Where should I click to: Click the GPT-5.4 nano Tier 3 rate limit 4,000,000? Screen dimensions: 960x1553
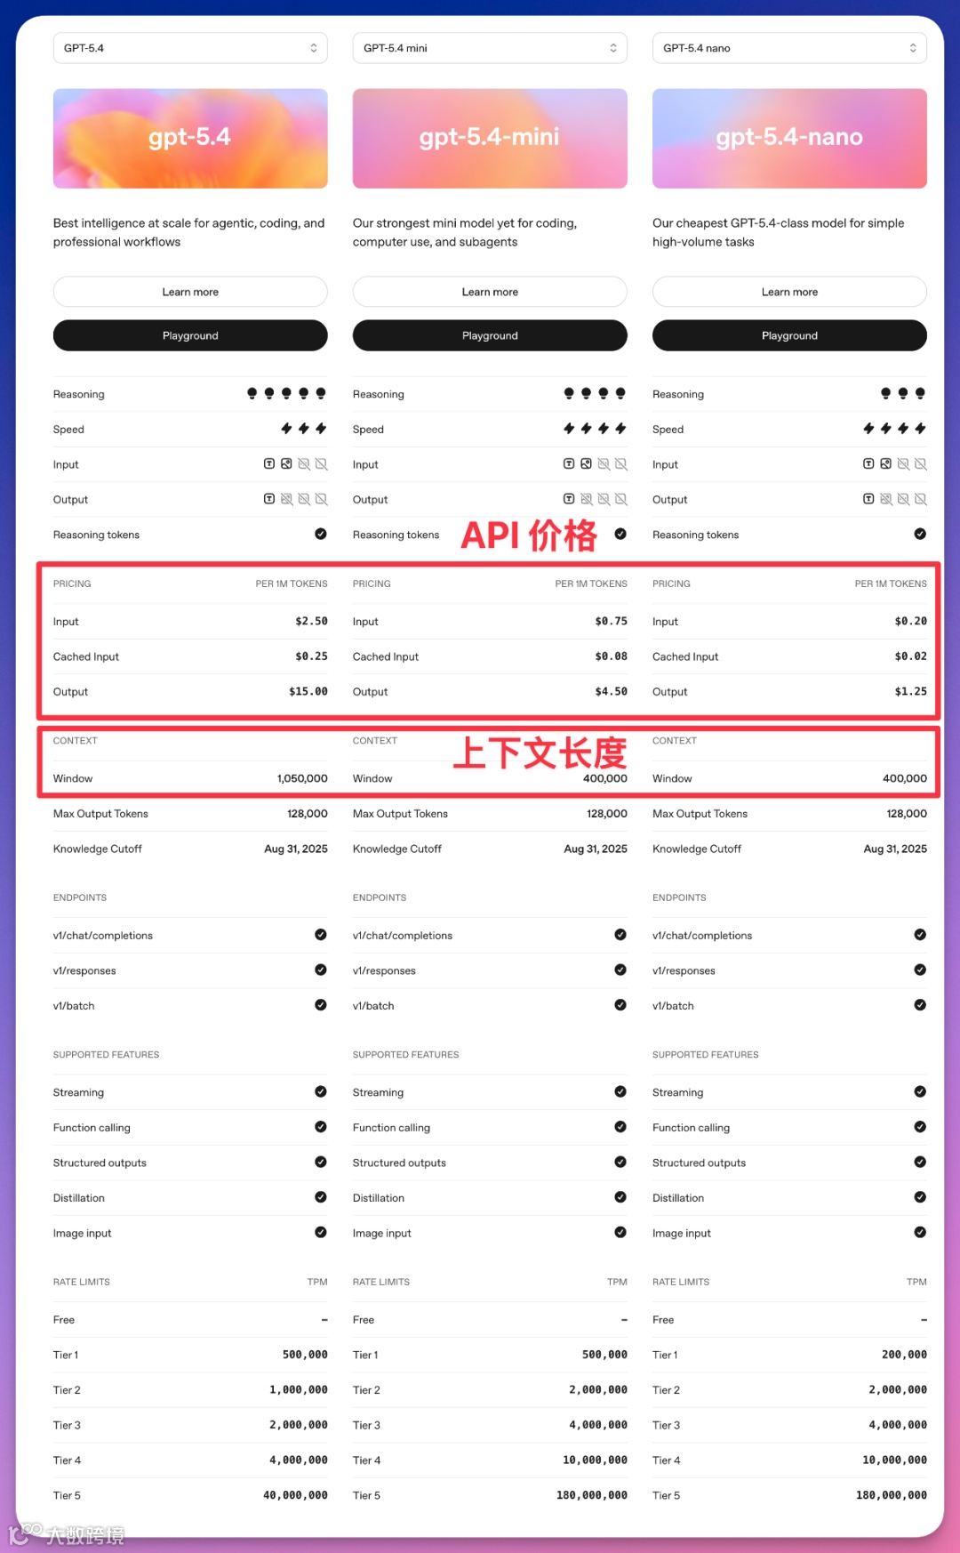pos(898,1425)
